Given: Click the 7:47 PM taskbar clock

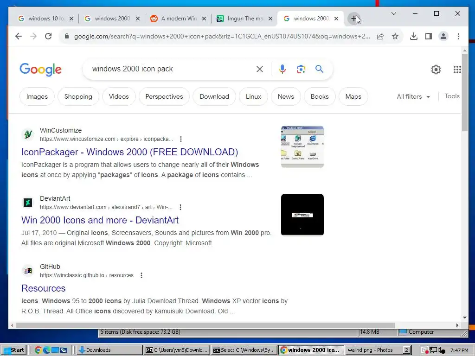Looking at the screenshot, I should pos(459,350).
